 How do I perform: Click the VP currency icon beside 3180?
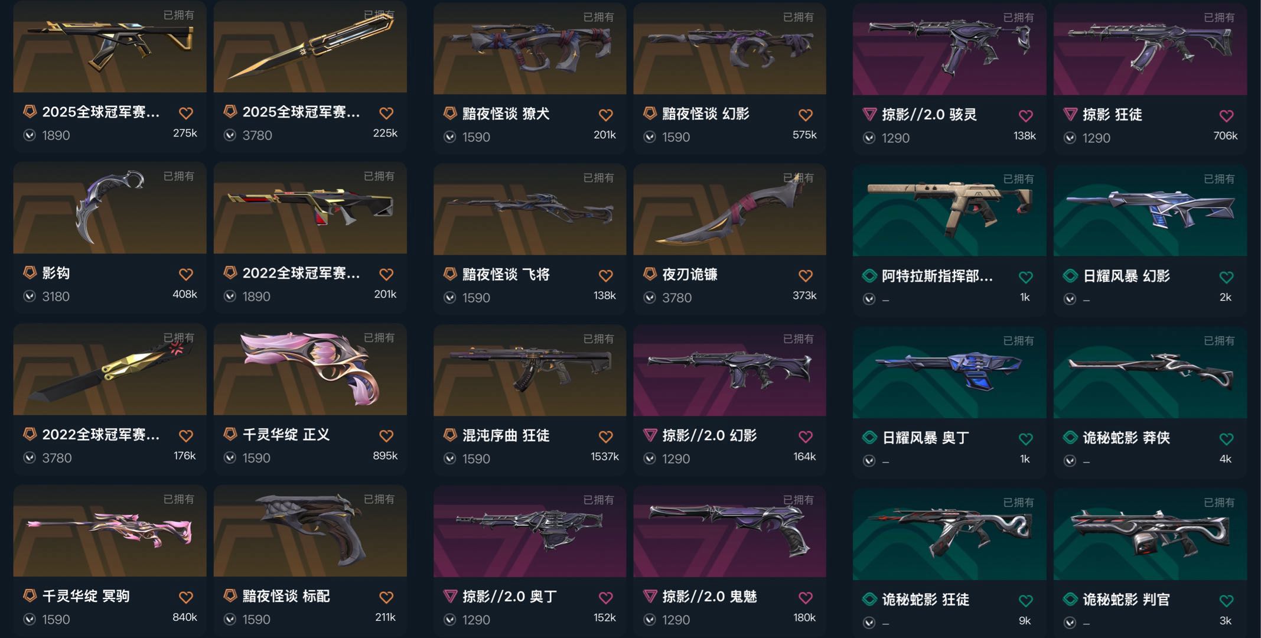coord(30,296)
